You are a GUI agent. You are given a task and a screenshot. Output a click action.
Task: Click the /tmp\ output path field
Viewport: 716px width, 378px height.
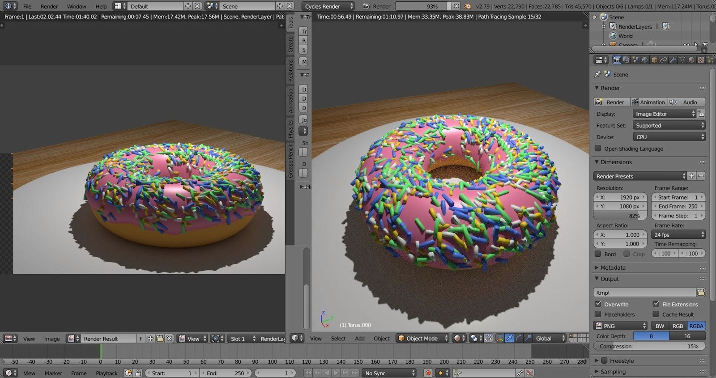[644, 293]
